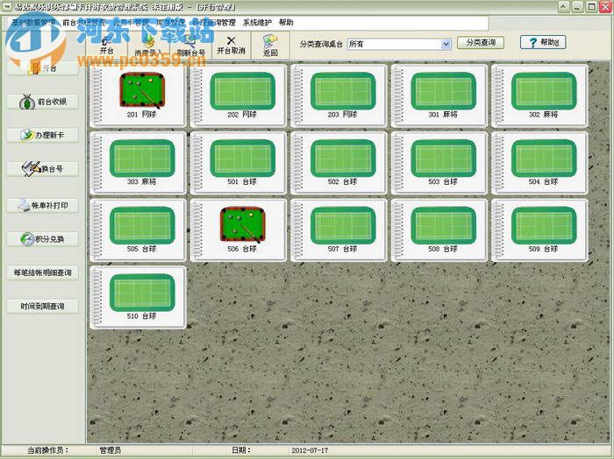Select table 202 网球 card
Screen dimensions: 614x459
pyautogui.click(x=239, y=95)
